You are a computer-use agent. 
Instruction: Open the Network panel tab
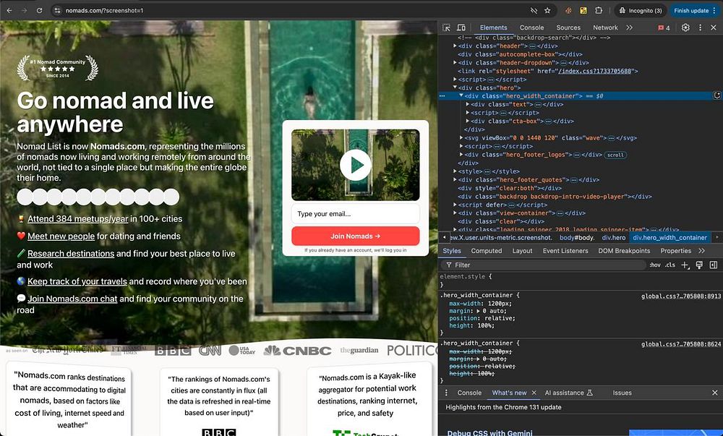(x=605, y=27)
